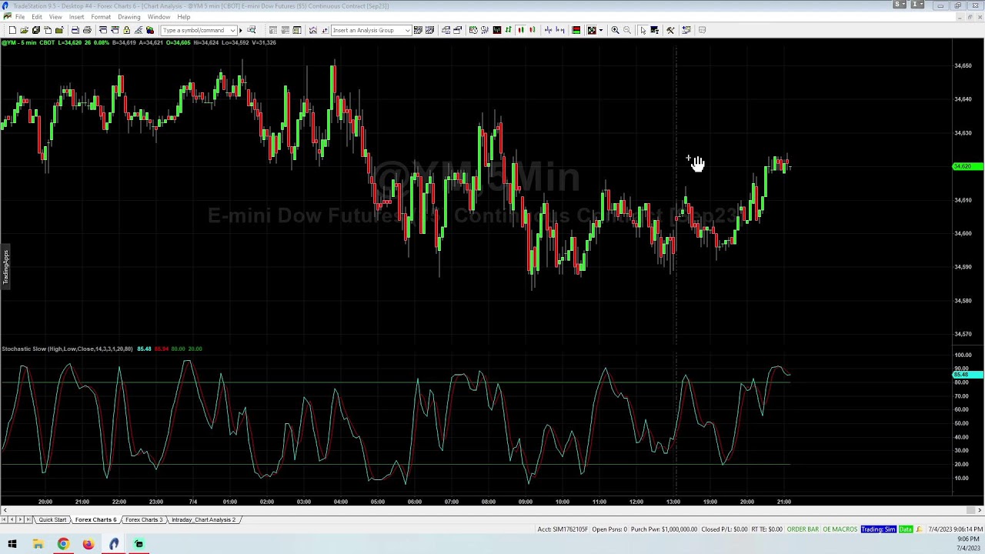Click the Open folder toolbar icon

click(24, 30)
